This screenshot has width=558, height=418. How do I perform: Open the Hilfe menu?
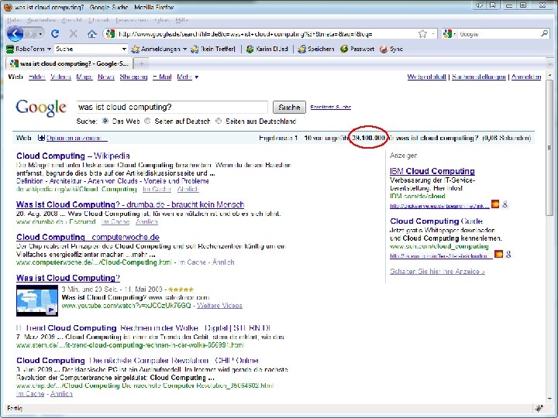182,20
